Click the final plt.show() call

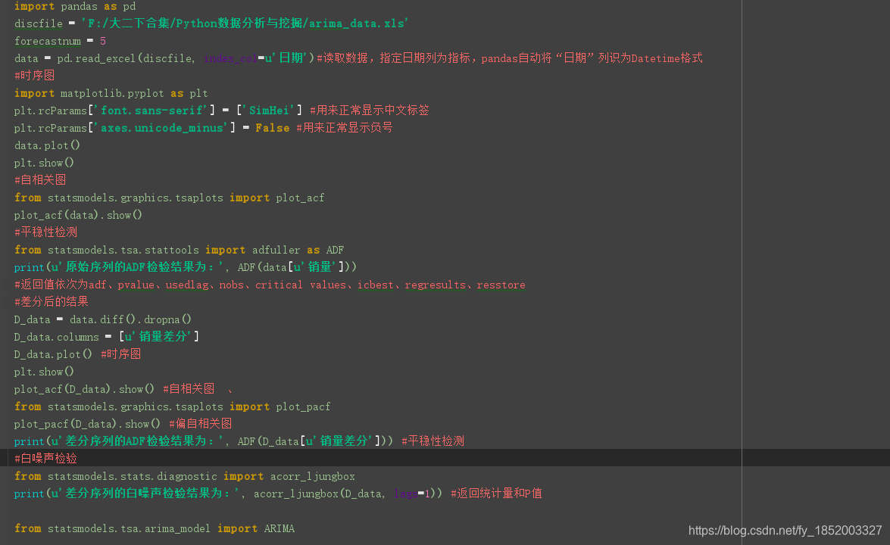pos(43,371)
